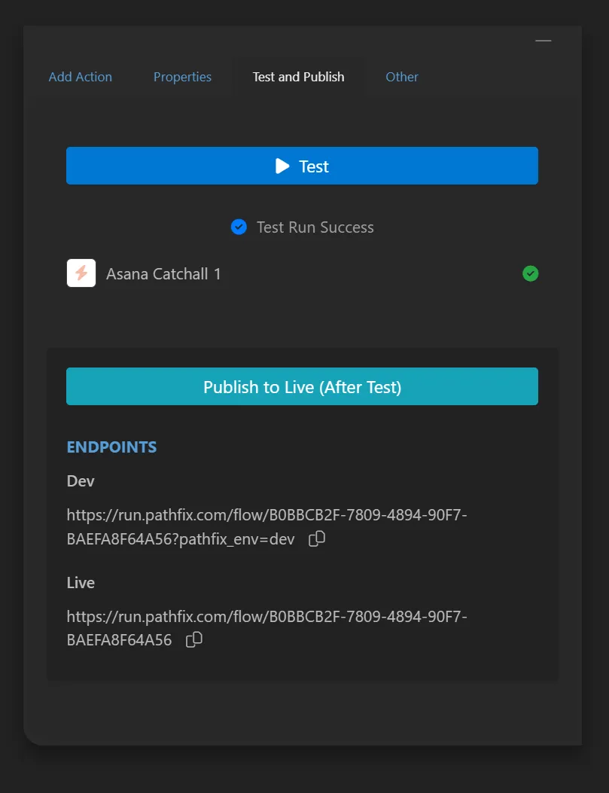Open the Other tab
Viewport: 609px width, 793px height.
402,77
